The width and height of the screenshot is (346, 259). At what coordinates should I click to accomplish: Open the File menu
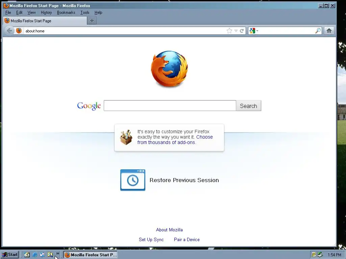pos(8,12)
